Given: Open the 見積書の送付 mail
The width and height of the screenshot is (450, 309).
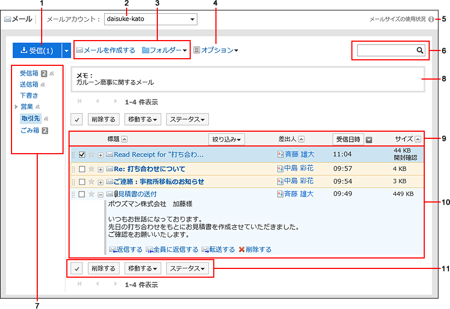Looking at the screenshot, I should (138, 194).
